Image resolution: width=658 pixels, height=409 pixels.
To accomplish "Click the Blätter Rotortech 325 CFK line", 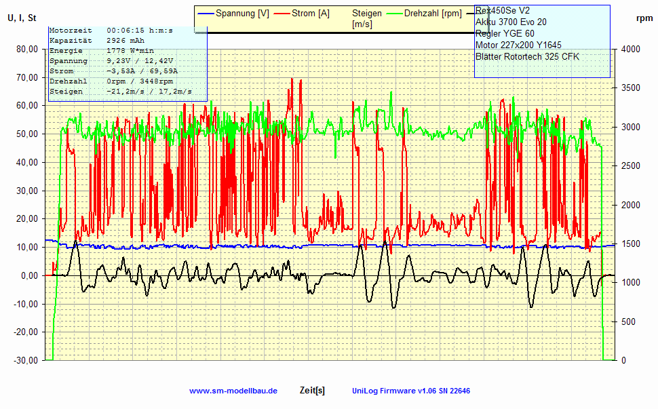I will (527, 56).
